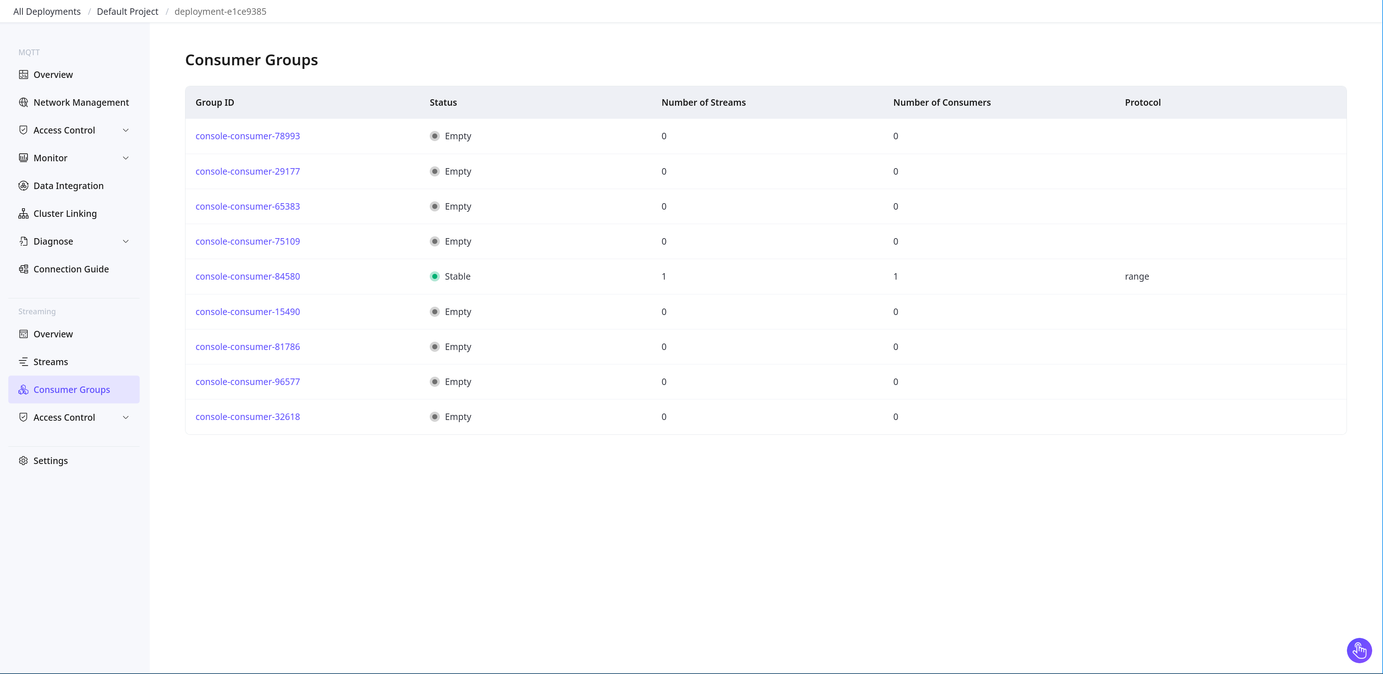The width and height of the screenshot is (1383, 674).
Task: Click the Default Project breadcrumb
Action: [128, 10]
